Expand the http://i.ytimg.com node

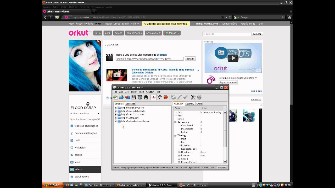point(115,118)
